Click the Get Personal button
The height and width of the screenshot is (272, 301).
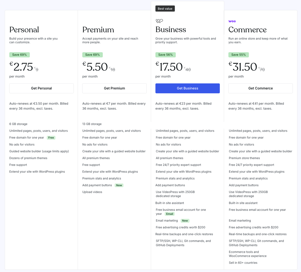click(41, 88)
